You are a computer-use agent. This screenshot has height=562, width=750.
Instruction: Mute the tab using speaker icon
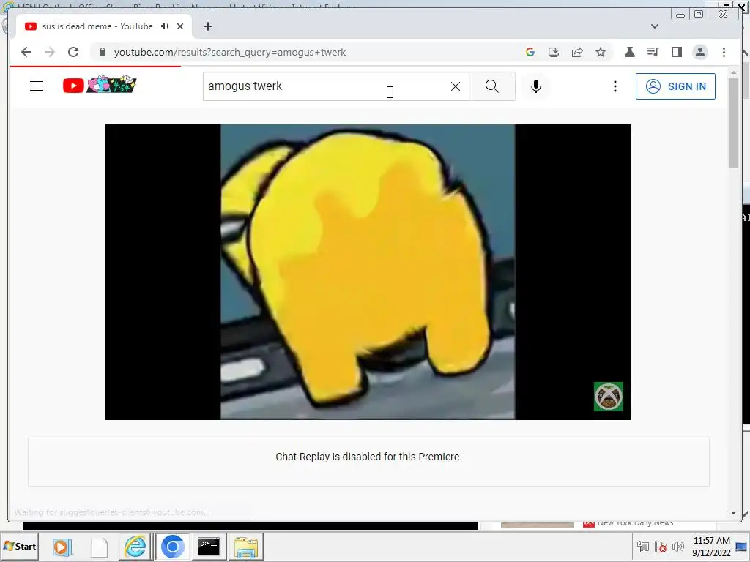click(165, 26)
